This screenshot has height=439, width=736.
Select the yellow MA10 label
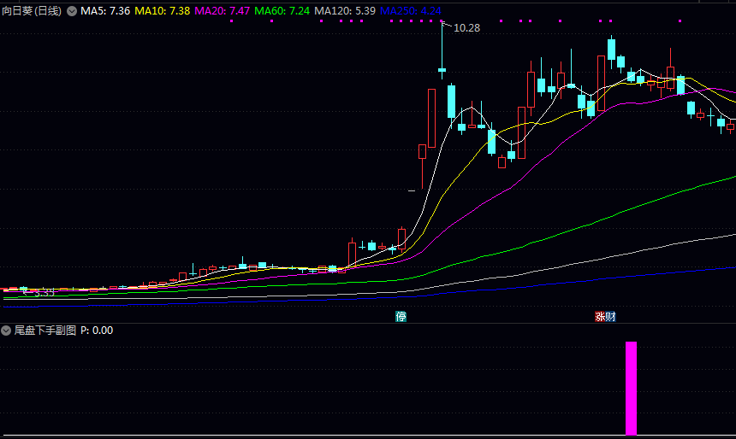(162, 11)
